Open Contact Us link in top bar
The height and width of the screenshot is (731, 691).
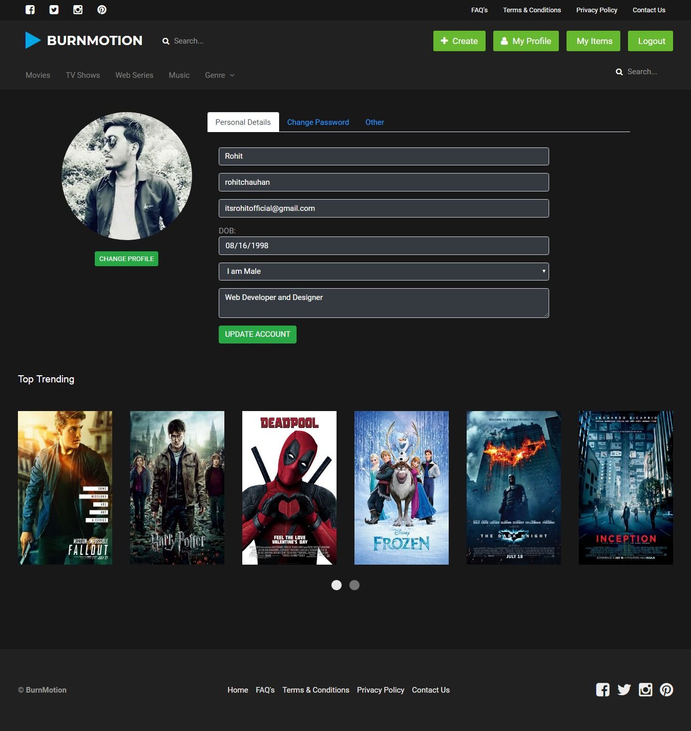pos(649,10)
